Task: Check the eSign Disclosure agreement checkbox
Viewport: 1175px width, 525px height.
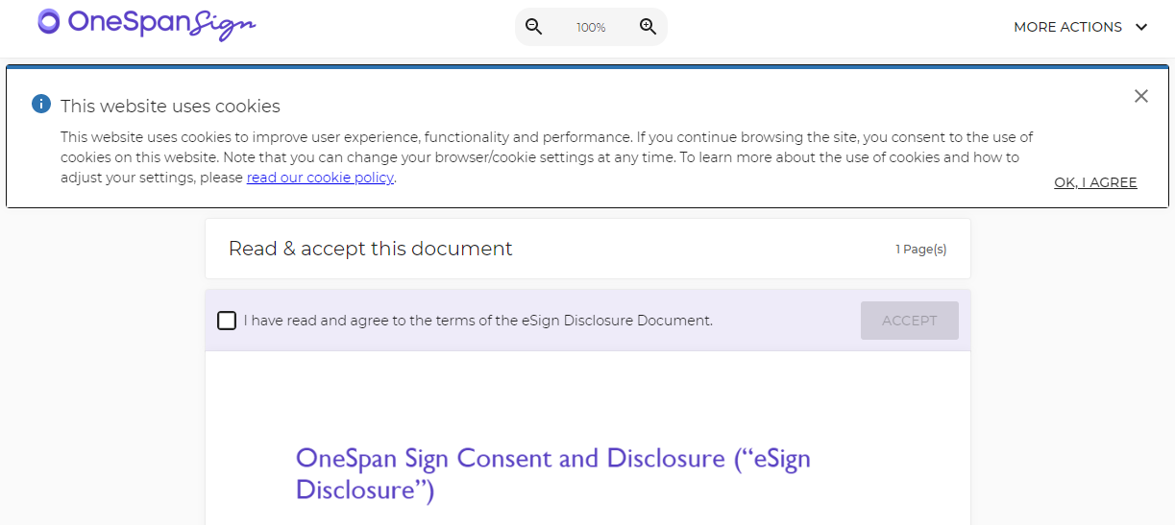Action: point(227,321)
